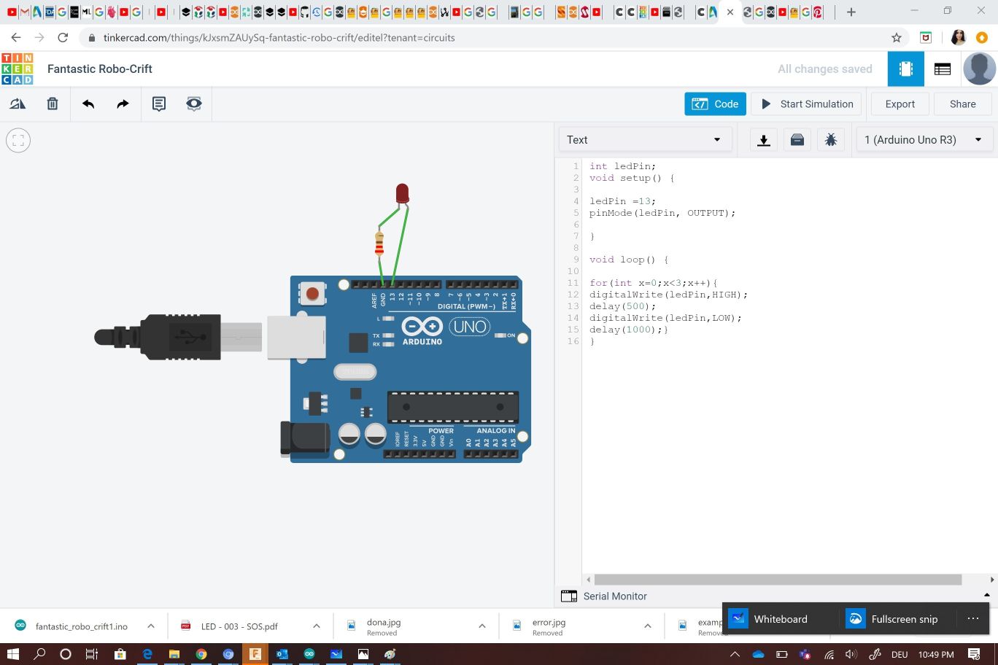Image resolution: width=998 pixels, height=665 pixels.
Task: Show hidden system tray icons
Action: point(735,654)
